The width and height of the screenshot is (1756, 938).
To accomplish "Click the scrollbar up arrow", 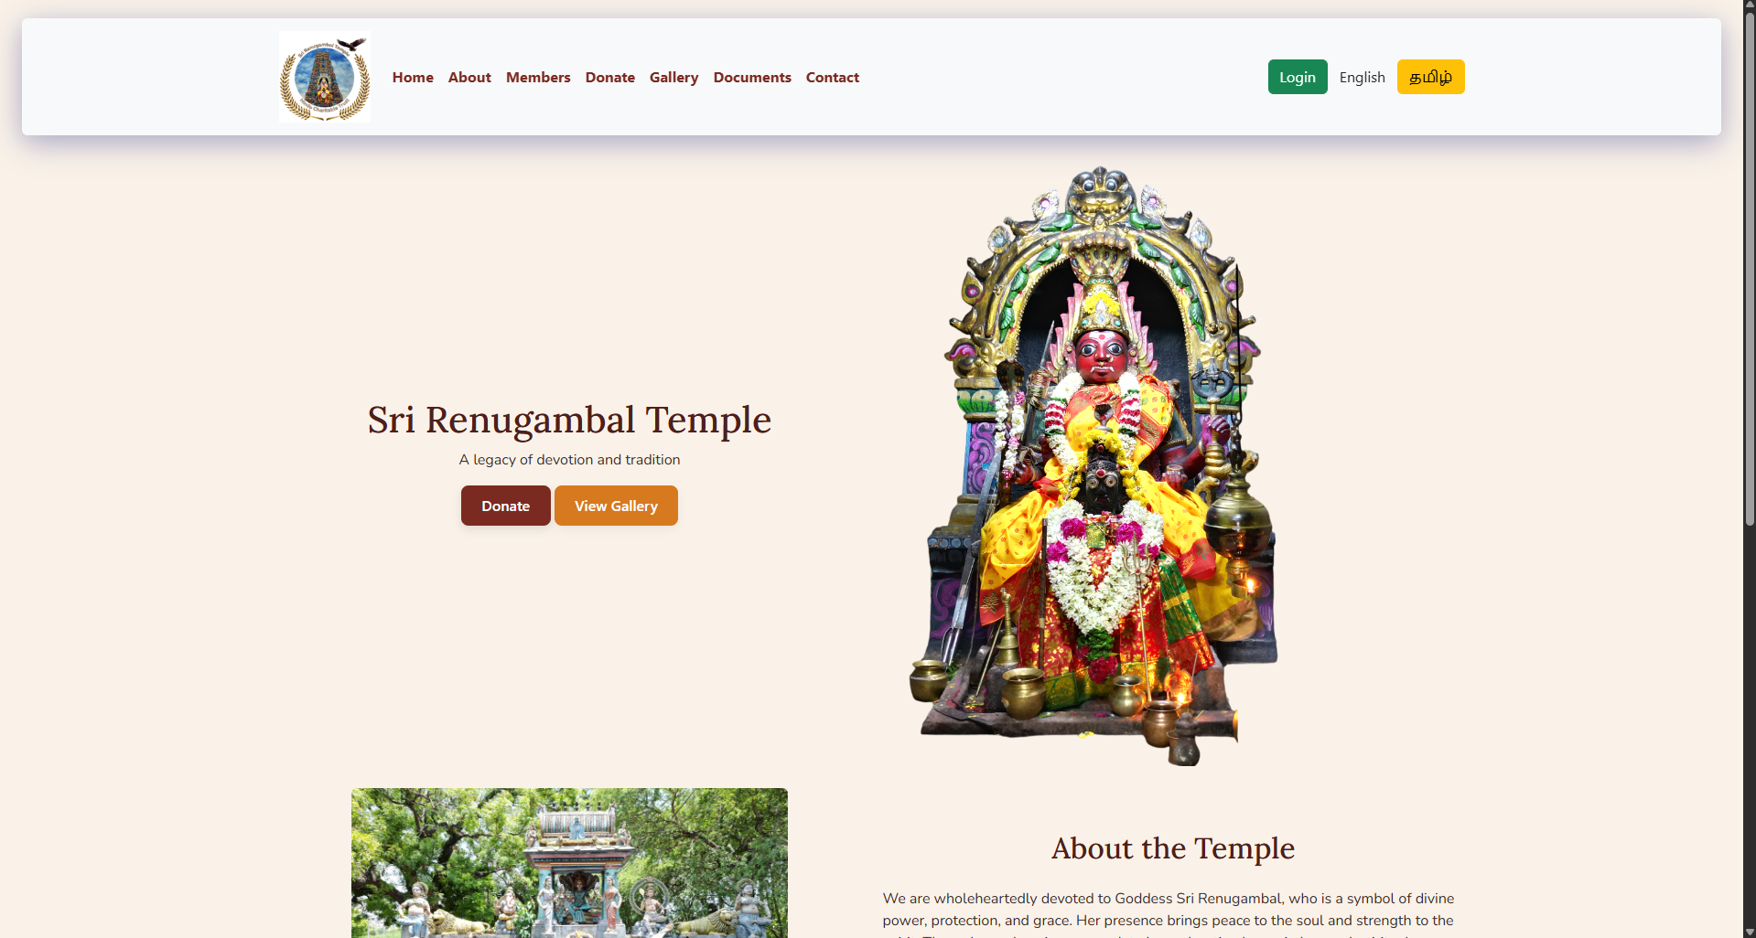I will (1749, 5).
